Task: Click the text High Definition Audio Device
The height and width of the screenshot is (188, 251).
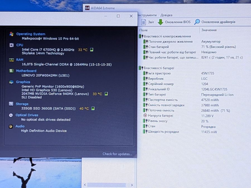Action: pyautogui.click(x=44, y=131)
